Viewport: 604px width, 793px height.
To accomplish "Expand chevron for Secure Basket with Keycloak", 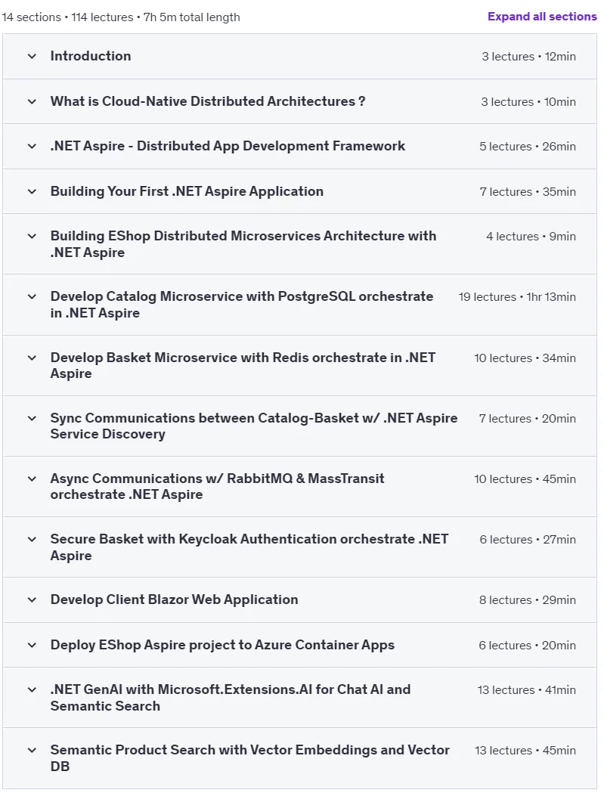I will click(32, 540).
